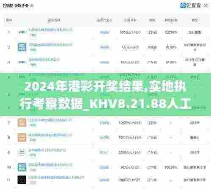
Task: Open the legal representative link in row 7
Action: [104, 123]
